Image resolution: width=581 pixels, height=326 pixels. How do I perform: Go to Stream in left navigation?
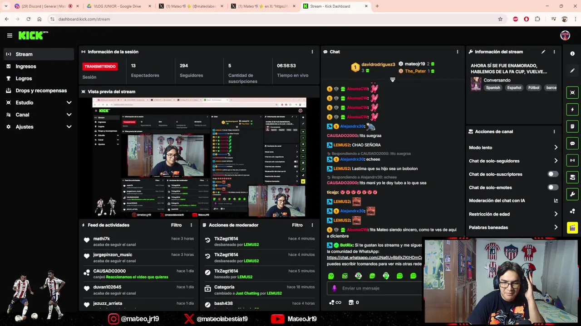pyautogui.click(x=39, y=54)
